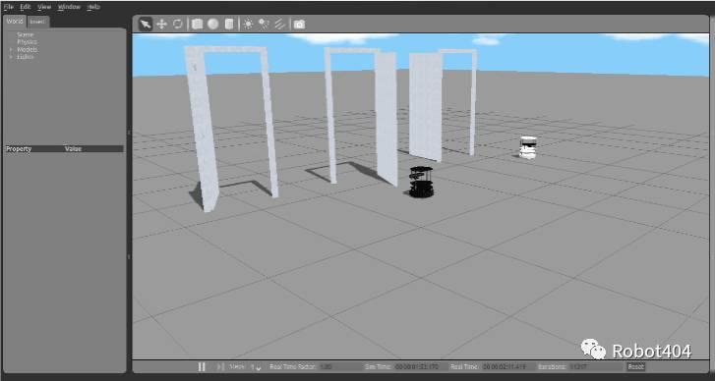Activate the rotate mode tool
The width and height of the screenshot is (715, 381).
177,25
